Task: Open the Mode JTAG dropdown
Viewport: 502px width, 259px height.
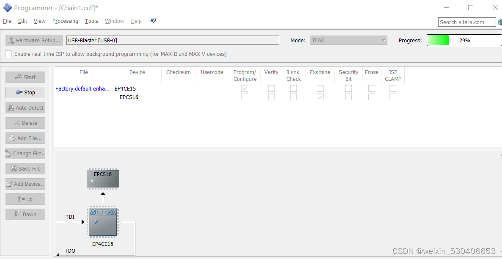Action: pos(348,40)
